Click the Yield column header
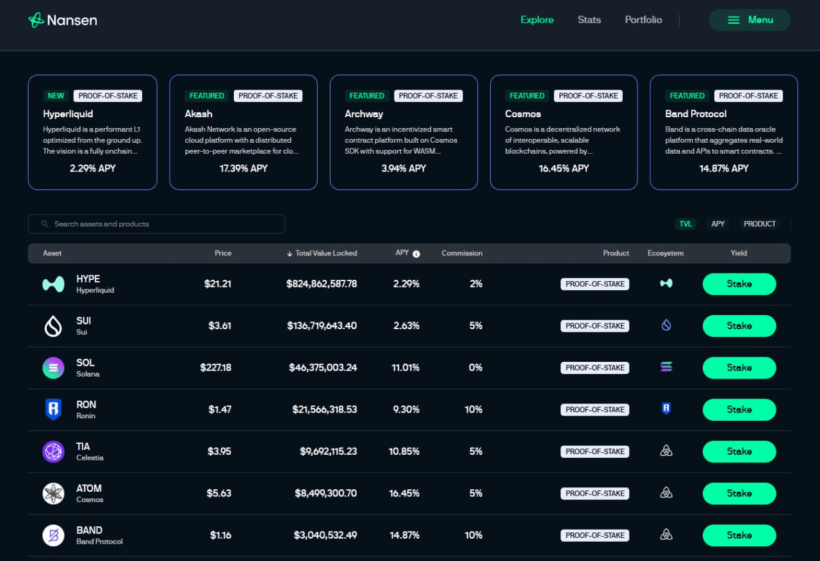This screenshot has width=820, height=561. click(x=739, y=253)
